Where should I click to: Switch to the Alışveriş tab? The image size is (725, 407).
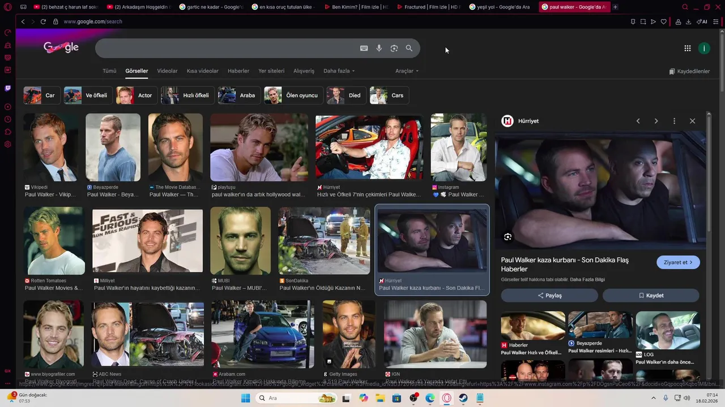point(304,71)
